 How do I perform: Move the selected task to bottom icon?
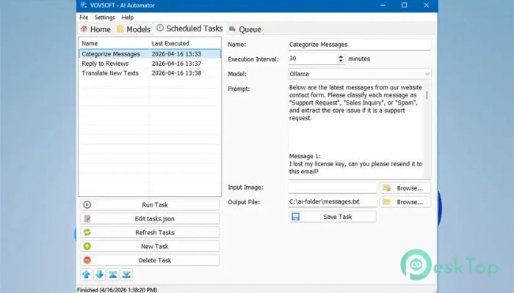point(126,275)
